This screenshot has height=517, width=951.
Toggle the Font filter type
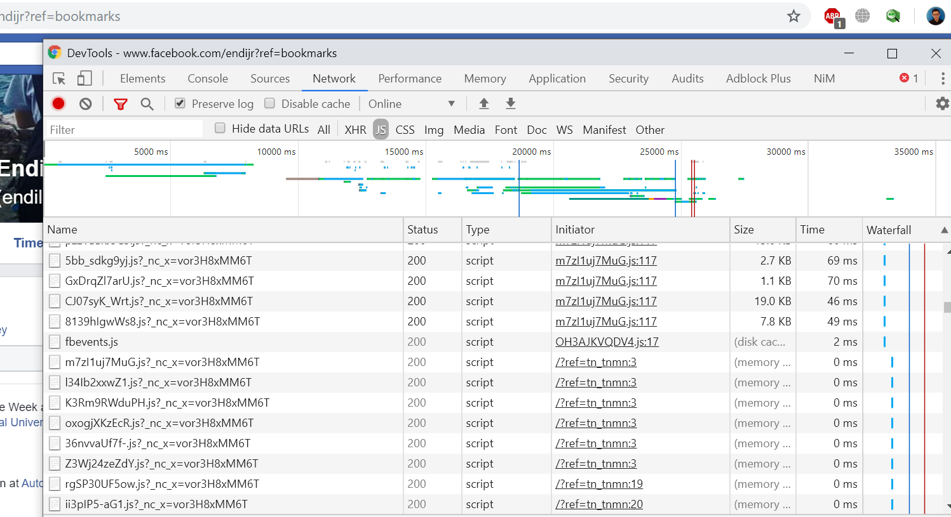(x=506, y=129)
